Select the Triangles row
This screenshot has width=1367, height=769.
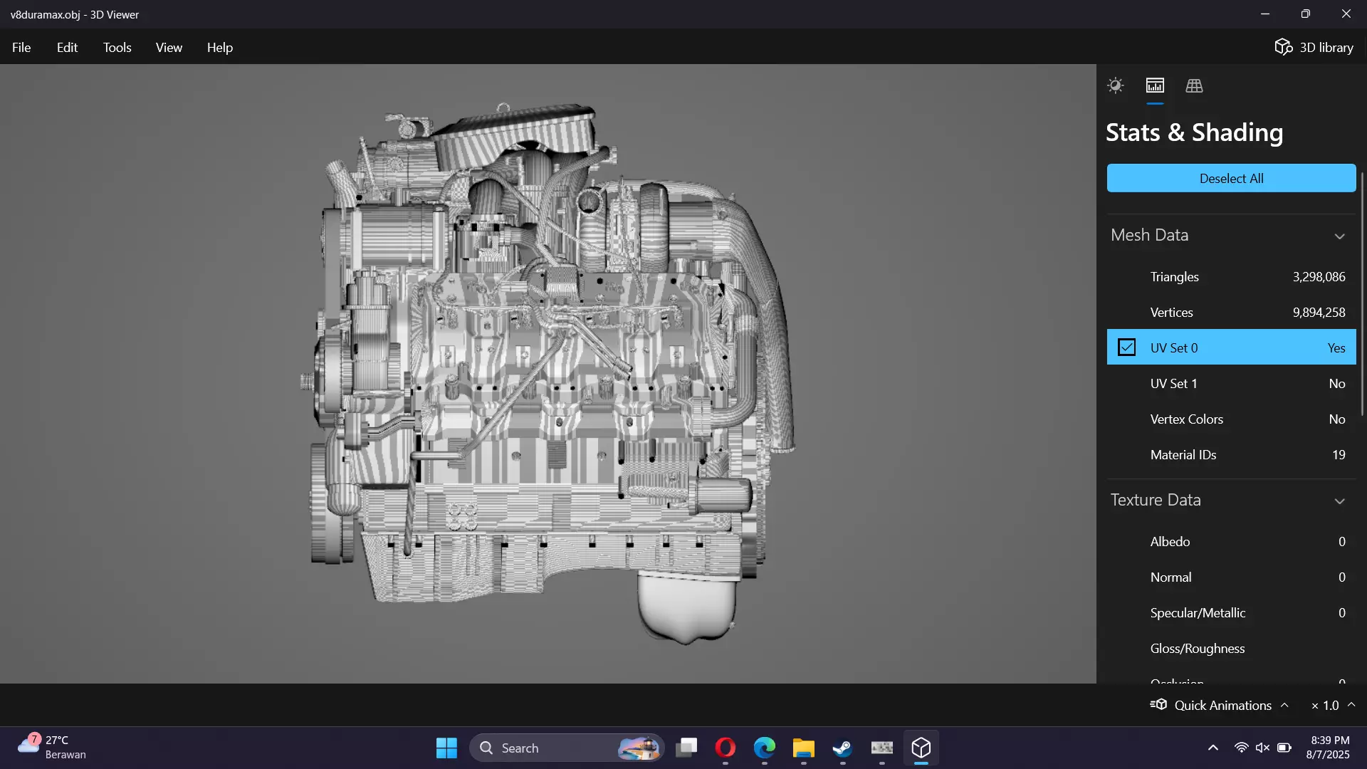pyautogui.click(x=1231, y=276)
